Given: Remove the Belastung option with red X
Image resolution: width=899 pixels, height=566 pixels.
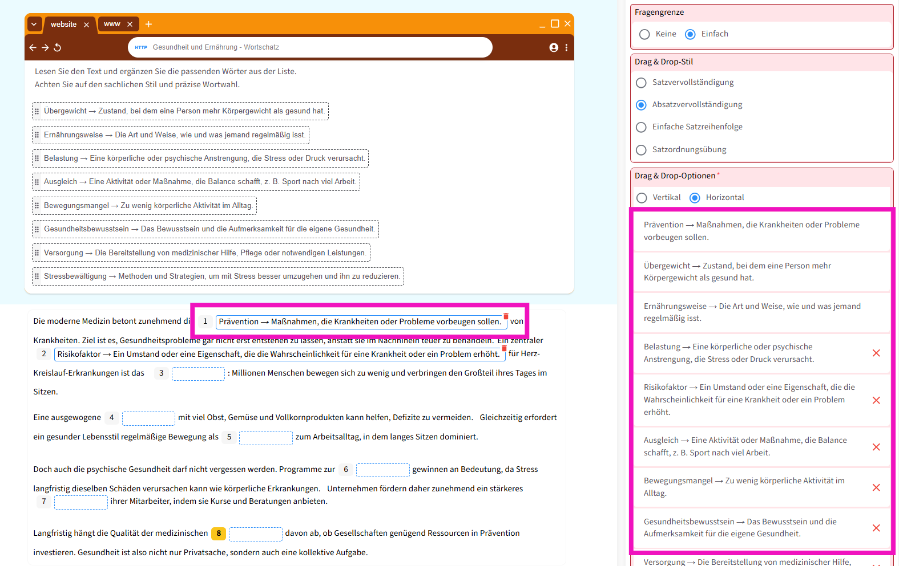Looking at the screenshot, I should click(876, 353).
